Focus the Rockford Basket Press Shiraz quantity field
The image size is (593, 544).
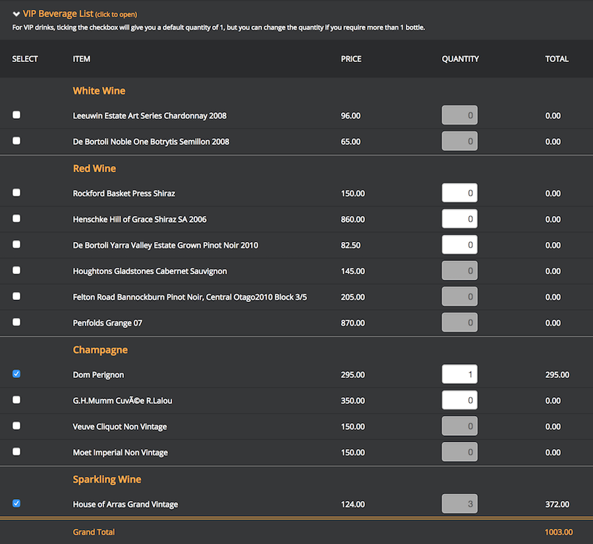[459, 193]
